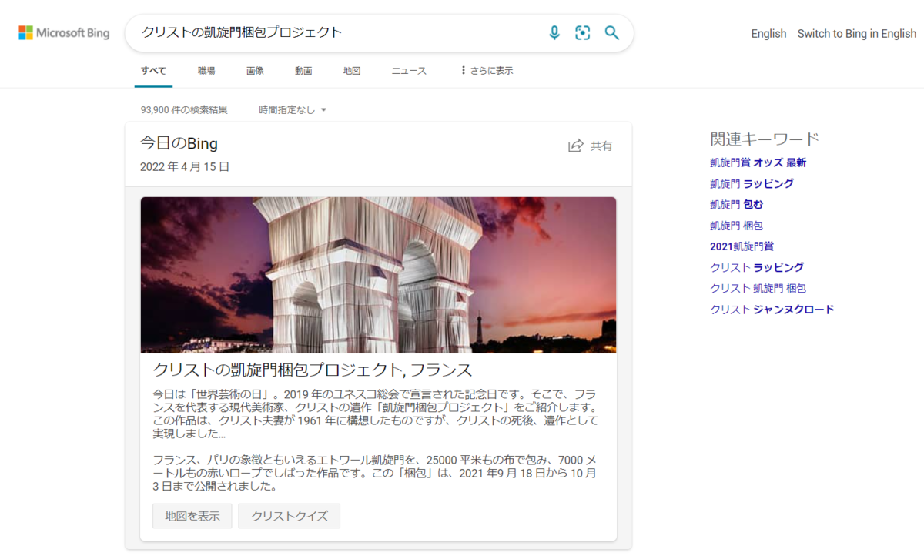Image resolution: width=924 pixels, height=556 pixels.
Task: Click the クリストクイズ button
Action: [290, 516]
